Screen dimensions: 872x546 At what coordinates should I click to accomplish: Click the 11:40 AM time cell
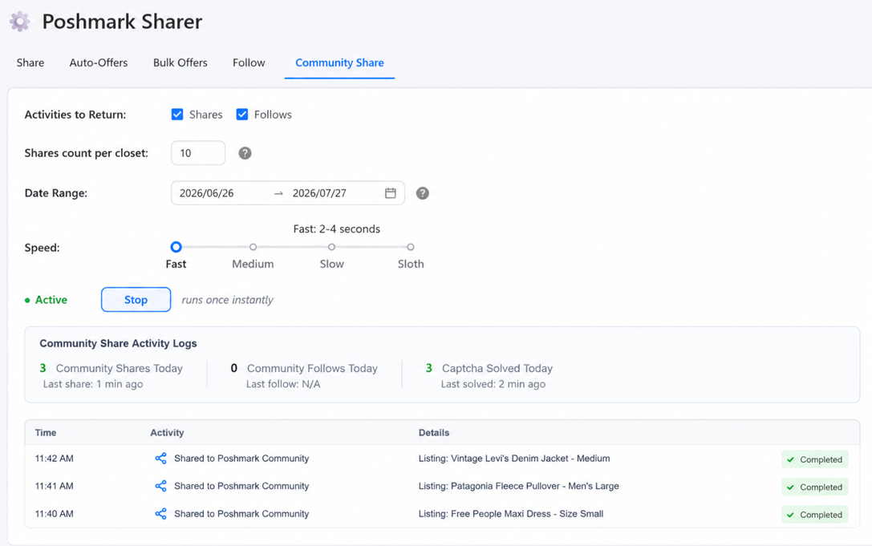(55, 514)
